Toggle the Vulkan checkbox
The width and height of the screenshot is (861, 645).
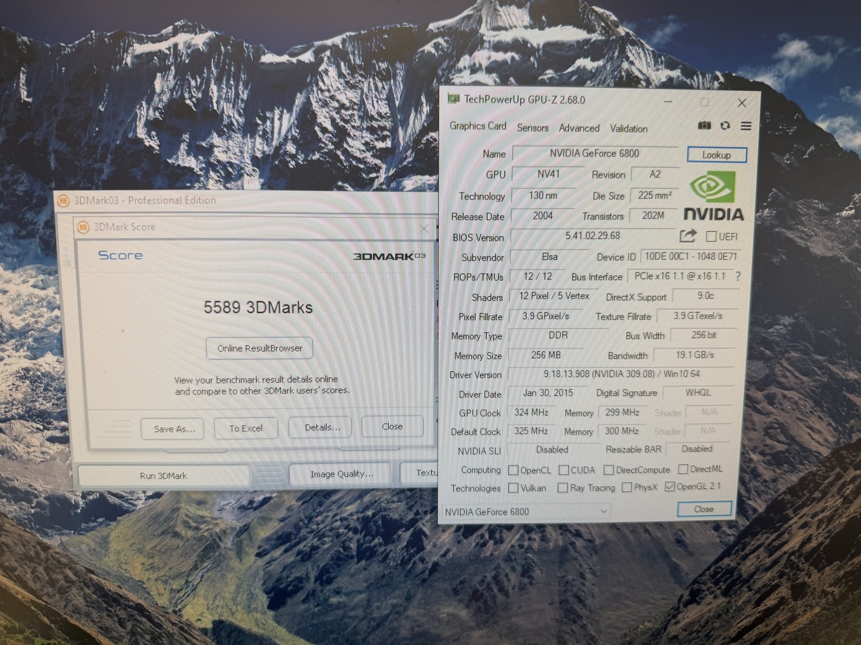(x=513, y=488)
